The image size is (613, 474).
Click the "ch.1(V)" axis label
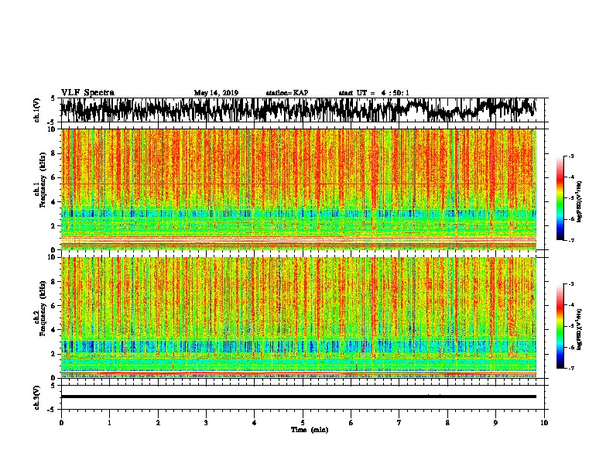click(37, 110)
